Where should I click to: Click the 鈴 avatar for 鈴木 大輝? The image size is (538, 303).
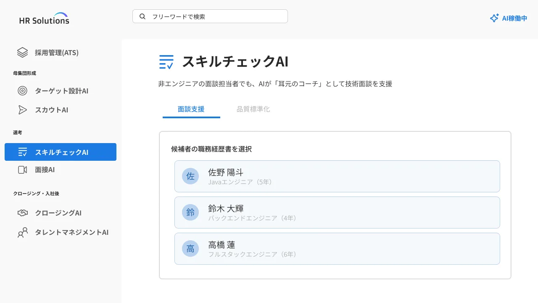click(x=190, y=213)
